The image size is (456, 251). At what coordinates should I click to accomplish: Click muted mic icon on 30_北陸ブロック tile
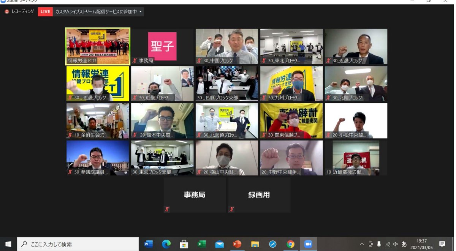click(x=329, y=98)
